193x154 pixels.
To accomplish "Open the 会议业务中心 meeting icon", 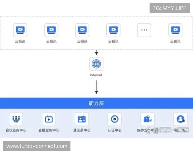I will click(x=16, y=119).
